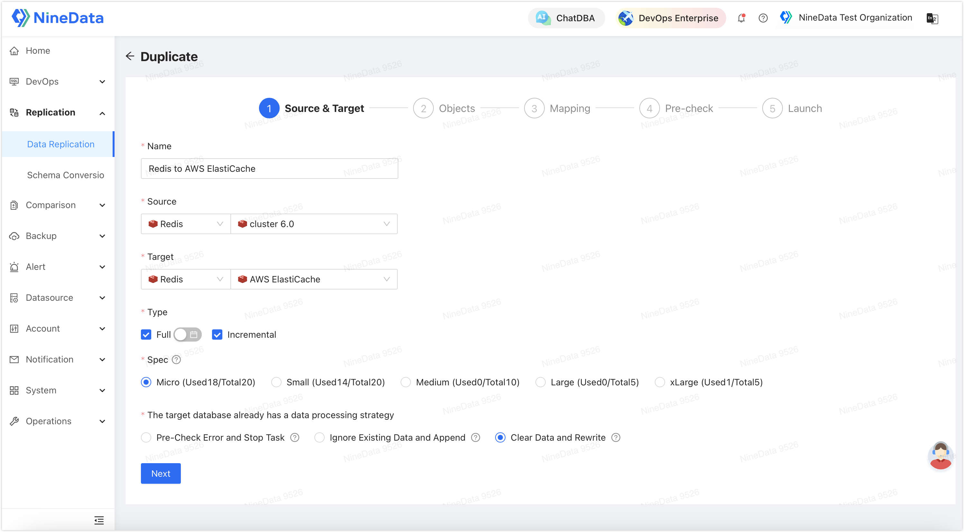Select the Small spec radio button

[276, 382]
